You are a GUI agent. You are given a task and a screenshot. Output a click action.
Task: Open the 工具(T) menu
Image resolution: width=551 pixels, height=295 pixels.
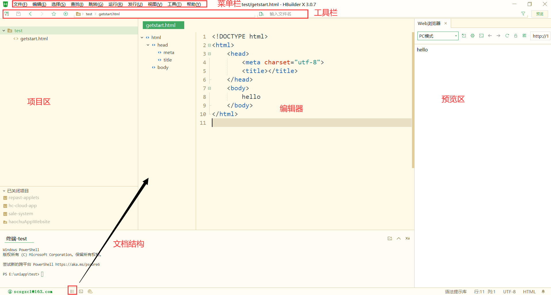[x=174, y=4]
